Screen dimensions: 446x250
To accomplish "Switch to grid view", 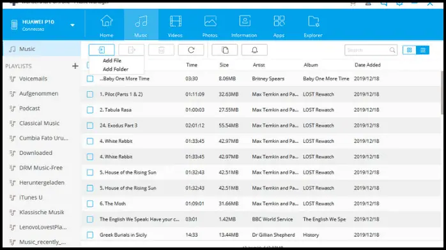I will click(410, 50).
